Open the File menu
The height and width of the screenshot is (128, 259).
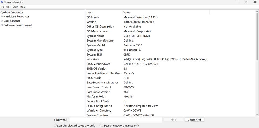pos(2,7)
